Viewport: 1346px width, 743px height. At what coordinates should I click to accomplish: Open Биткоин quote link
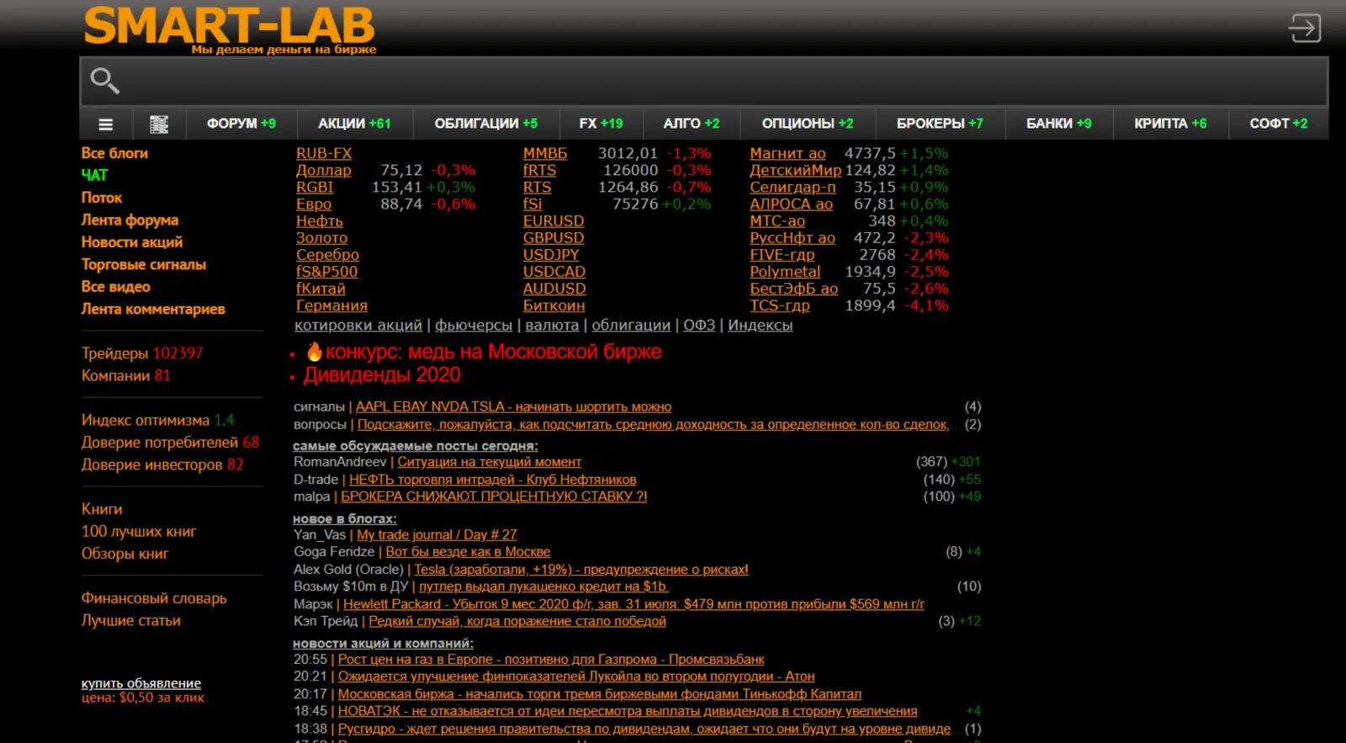point(554,305)
